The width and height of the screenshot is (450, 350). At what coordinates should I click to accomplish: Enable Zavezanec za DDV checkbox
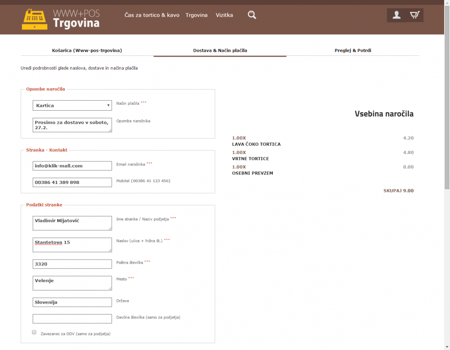(x=34, y=332)
